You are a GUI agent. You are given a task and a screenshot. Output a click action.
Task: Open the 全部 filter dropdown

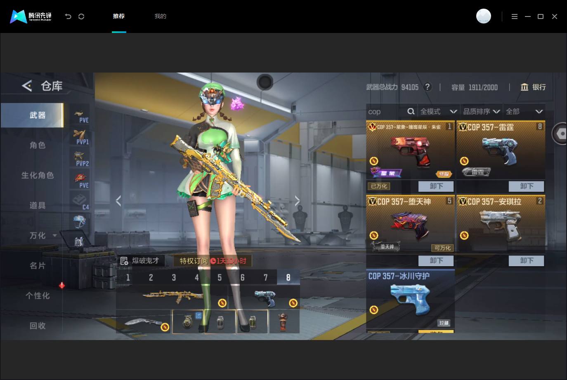point(524,112)
